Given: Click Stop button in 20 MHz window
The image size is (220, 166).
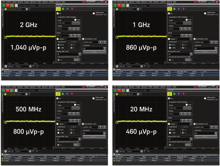Looking at the screenshot, I should pos(119,91).
